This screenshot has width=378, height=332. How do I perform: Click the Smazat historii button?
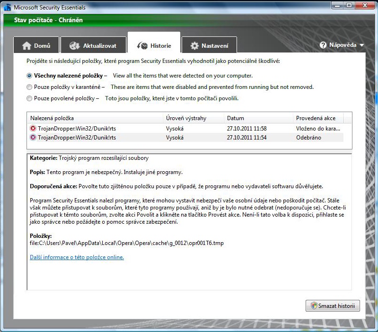tap(333, 306)
